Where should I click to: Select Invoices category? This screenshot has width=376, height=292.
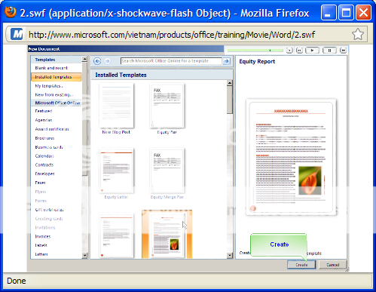(x=43, y=236)
